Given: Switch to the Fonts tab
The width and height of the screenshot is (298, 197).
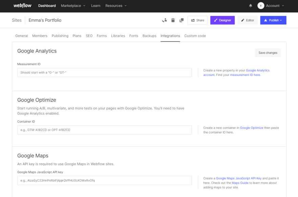Looking at the screenshot, I should pyautogui.click(x=134, y=36).
